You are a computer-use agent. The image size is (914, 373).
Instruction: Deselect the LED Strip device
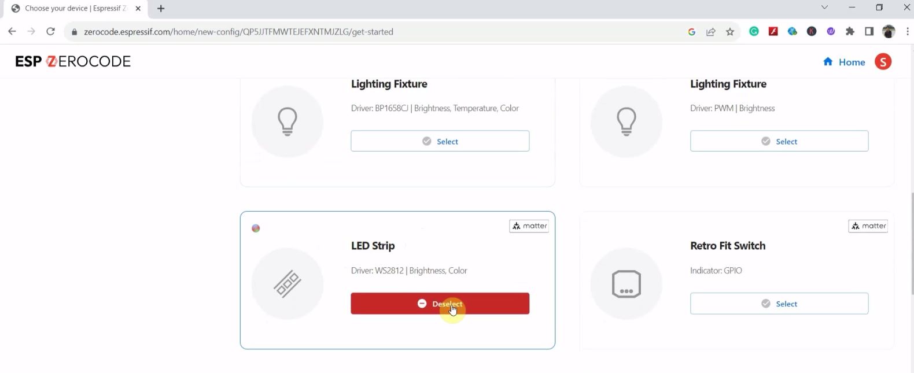click(x=440, y=304)
